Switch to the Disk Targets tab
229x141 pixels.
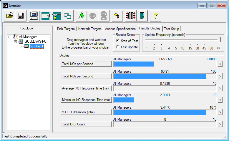pyautogui.click(x=66, y=29)
